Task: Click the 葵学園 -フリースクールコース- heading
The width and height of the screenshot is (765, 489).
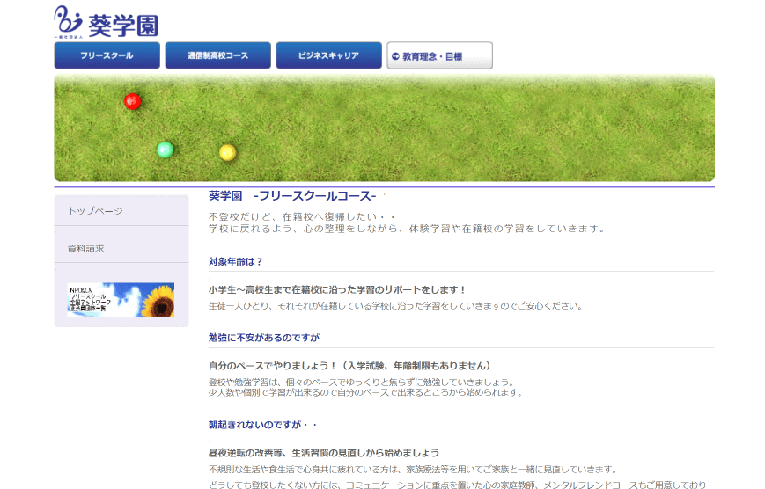Action: point(292,196)
